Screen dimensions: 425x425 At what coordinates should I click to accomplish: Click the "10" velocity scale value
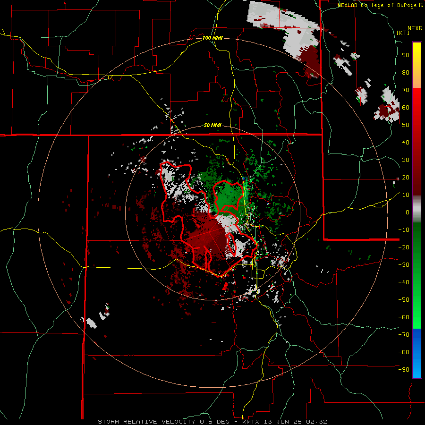point(406,195)
